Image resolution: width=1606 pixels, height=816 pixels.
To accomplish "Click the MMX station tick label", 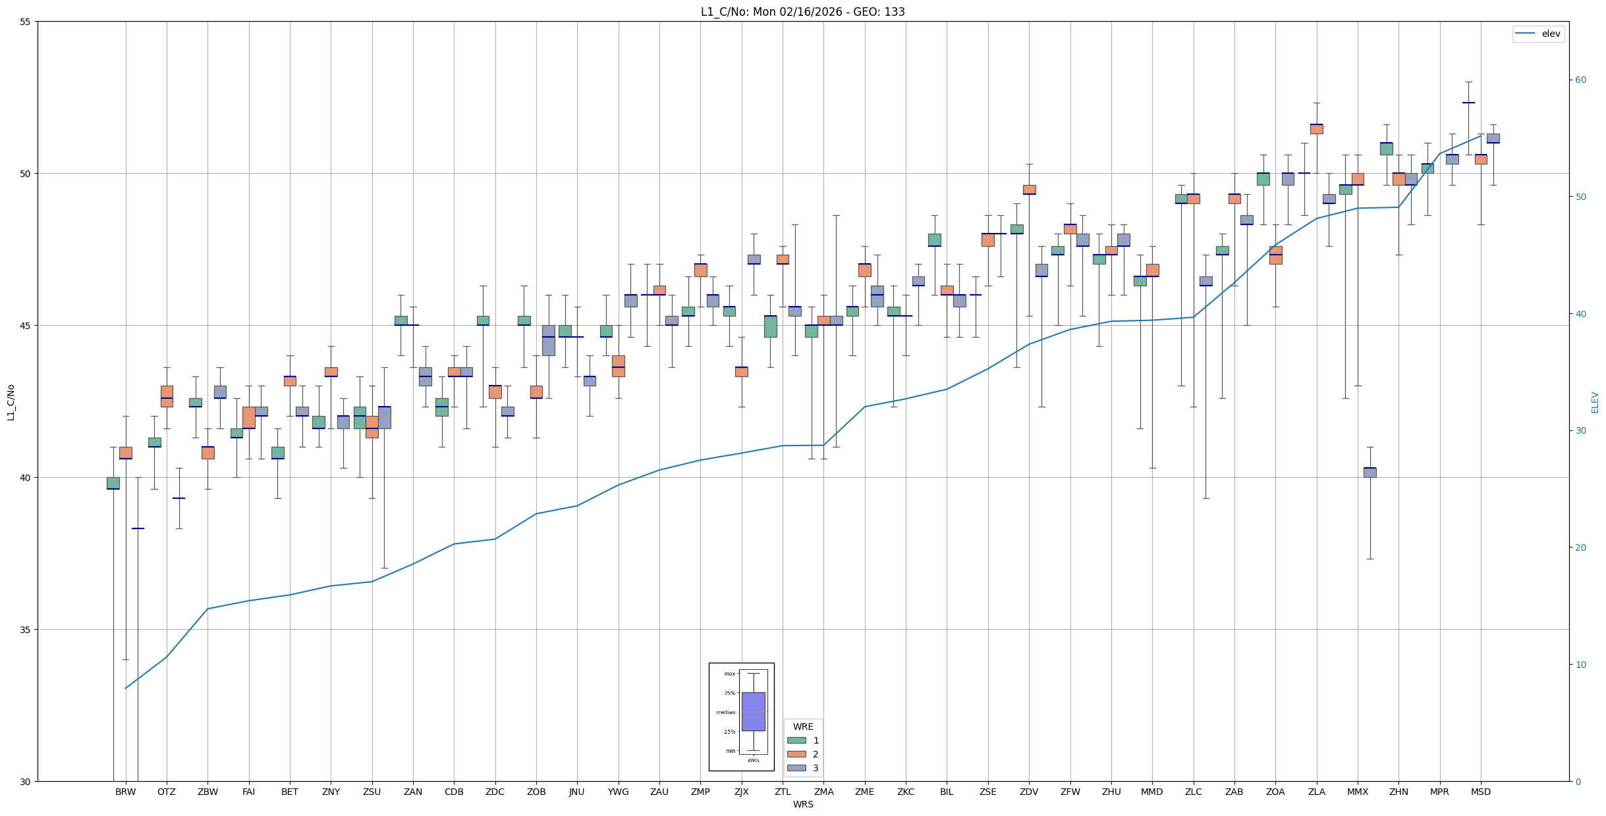I will pos(1357,792).
